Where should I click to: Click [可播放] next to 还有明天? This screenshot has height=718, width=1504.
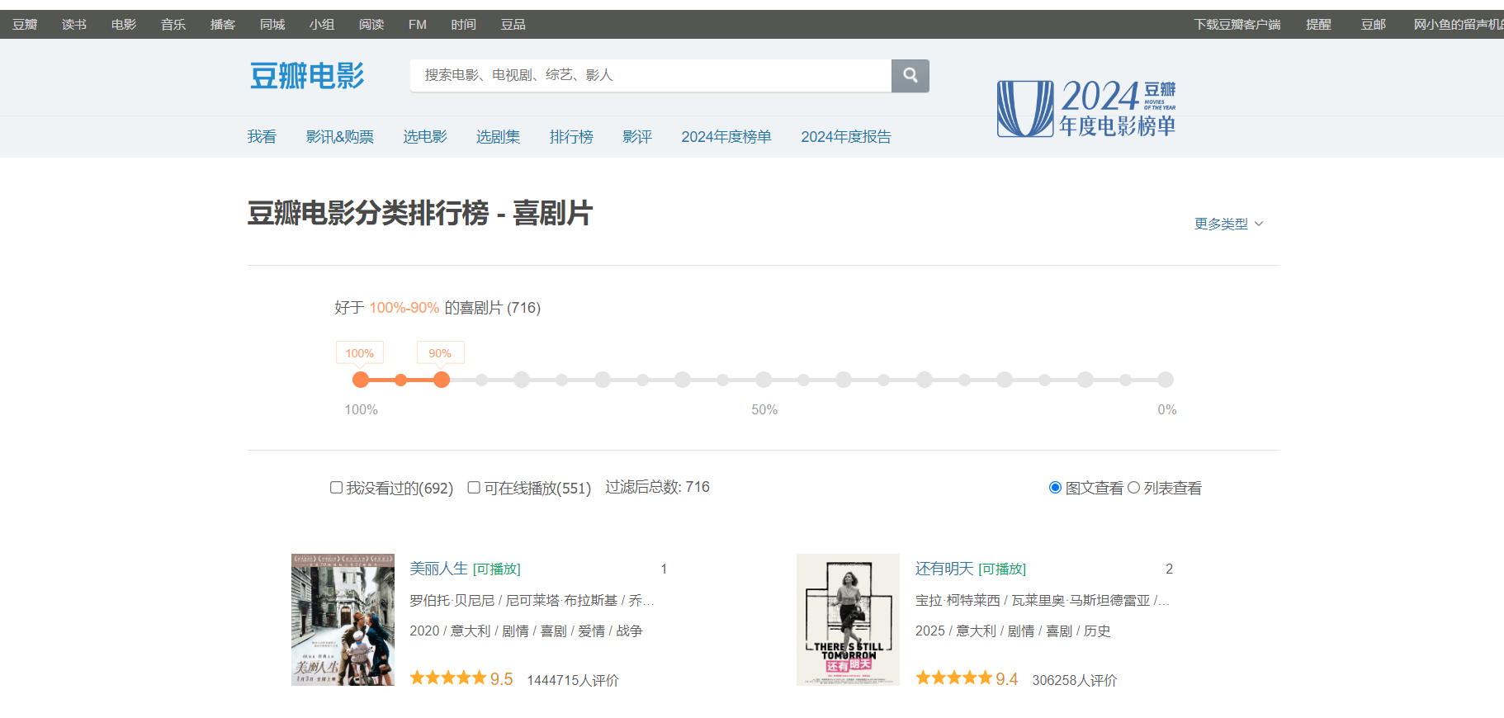1002,569
